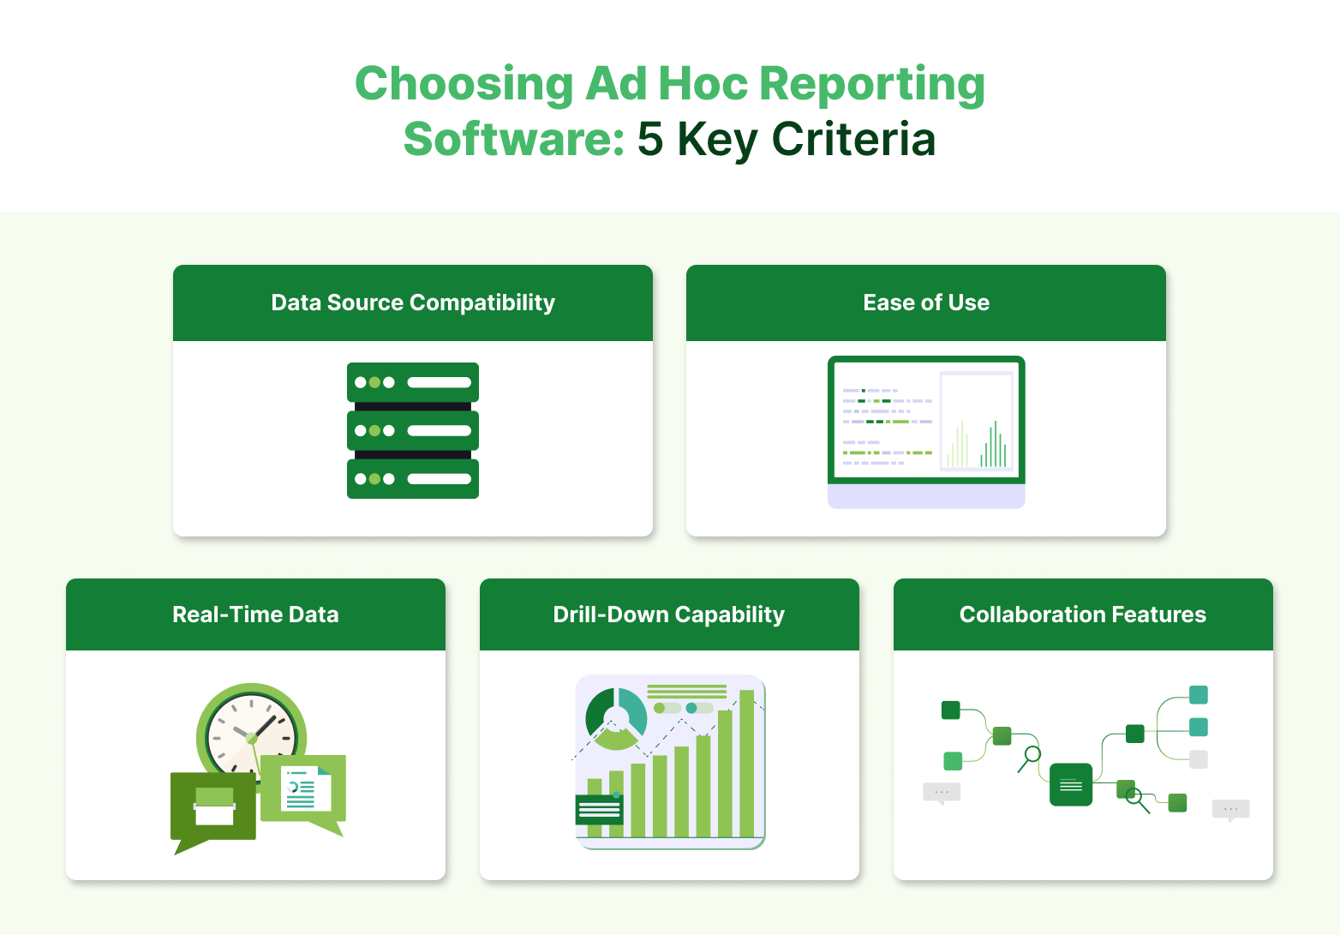Click the pie chart icon in Drill-Down Capability
Screen dimensions: 1340x935
616,716
